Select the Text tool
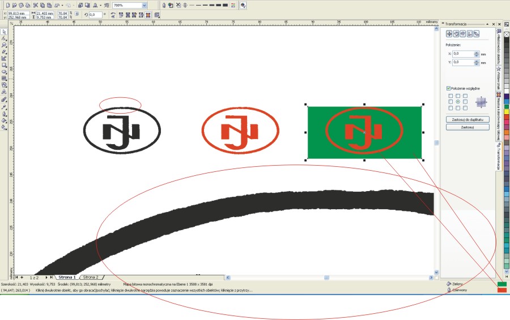Viewport: 510px width, 320px height. click(4, 92)
